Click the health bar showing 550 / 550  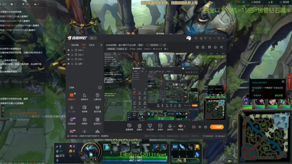click(x=135, y=157)
